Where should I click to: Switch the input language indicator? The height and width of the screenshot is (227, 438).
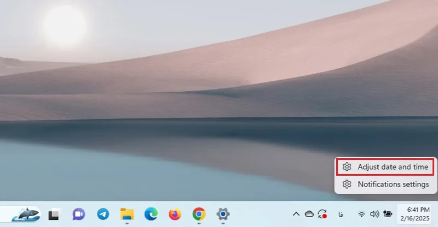point(341,214)
